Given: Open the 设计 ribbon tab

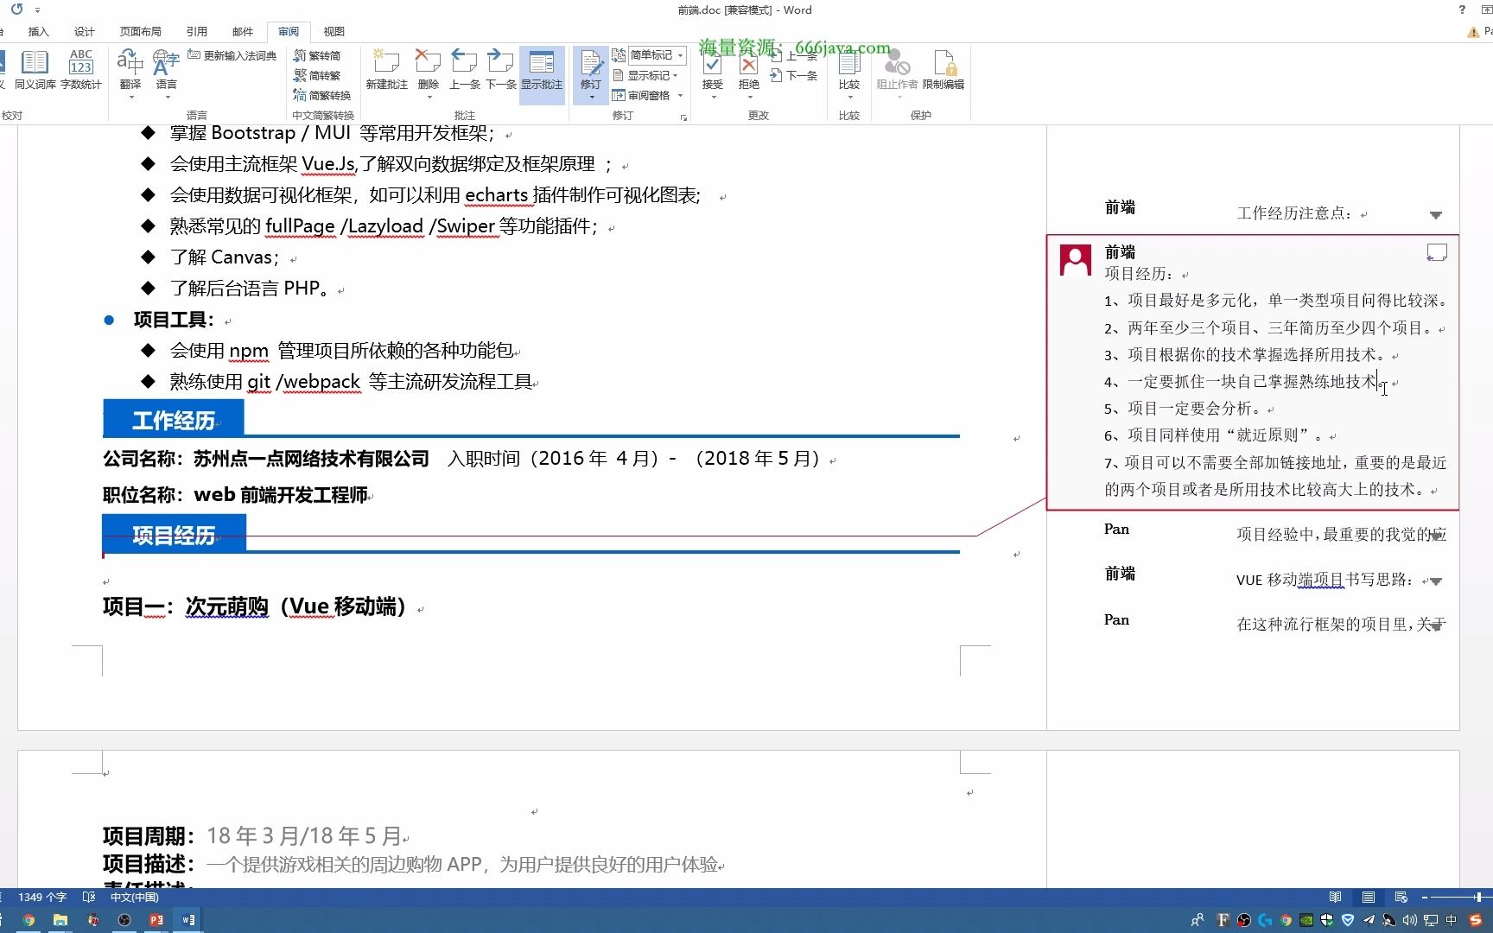Looking at the screenshot, I should click(85, 31).
